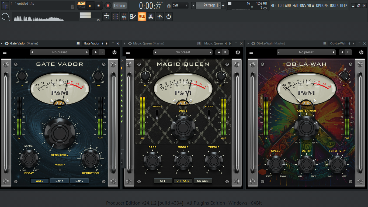Screen dimensions: 368x207
Task: Select ON AXIS mode in Magic Queen
Action: click(203, 181)
